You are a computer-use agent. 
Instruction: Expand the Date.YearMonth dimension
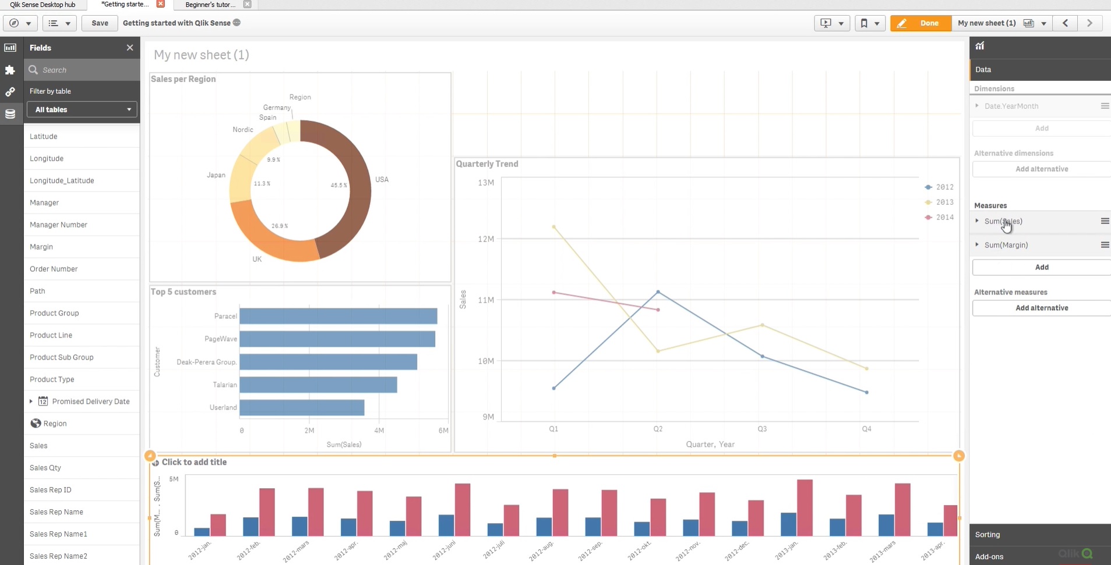click(x=977, y=105)
